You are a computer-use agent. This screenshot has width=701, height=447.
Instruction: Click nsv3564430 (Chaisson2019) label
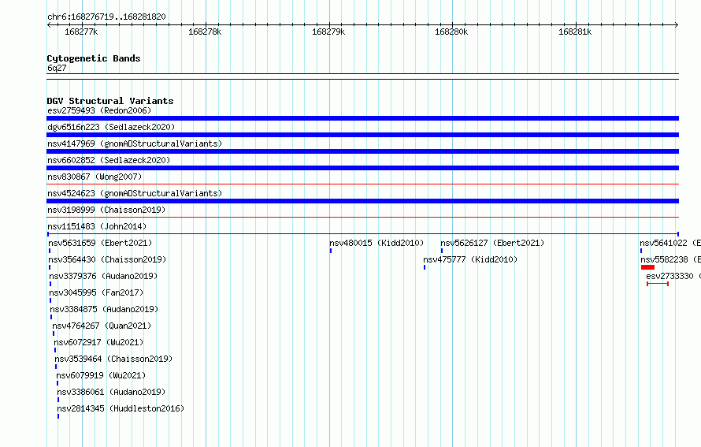tap(107, 259)
